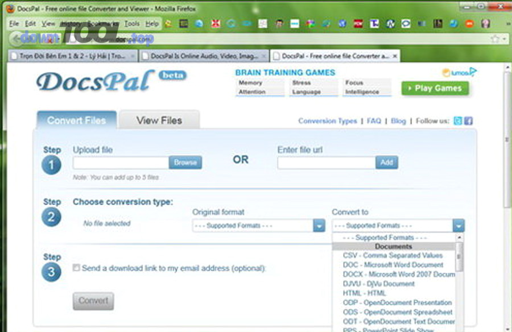Open the 'Tw' bookmark icon in toolbar

pos(374,23)
